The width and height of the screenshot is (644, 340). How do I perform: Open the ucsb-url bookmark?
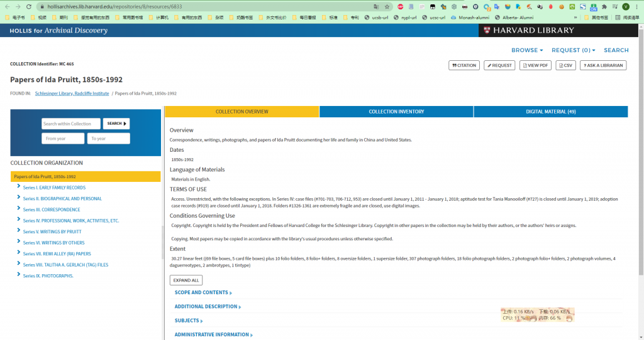click(376, 18)
